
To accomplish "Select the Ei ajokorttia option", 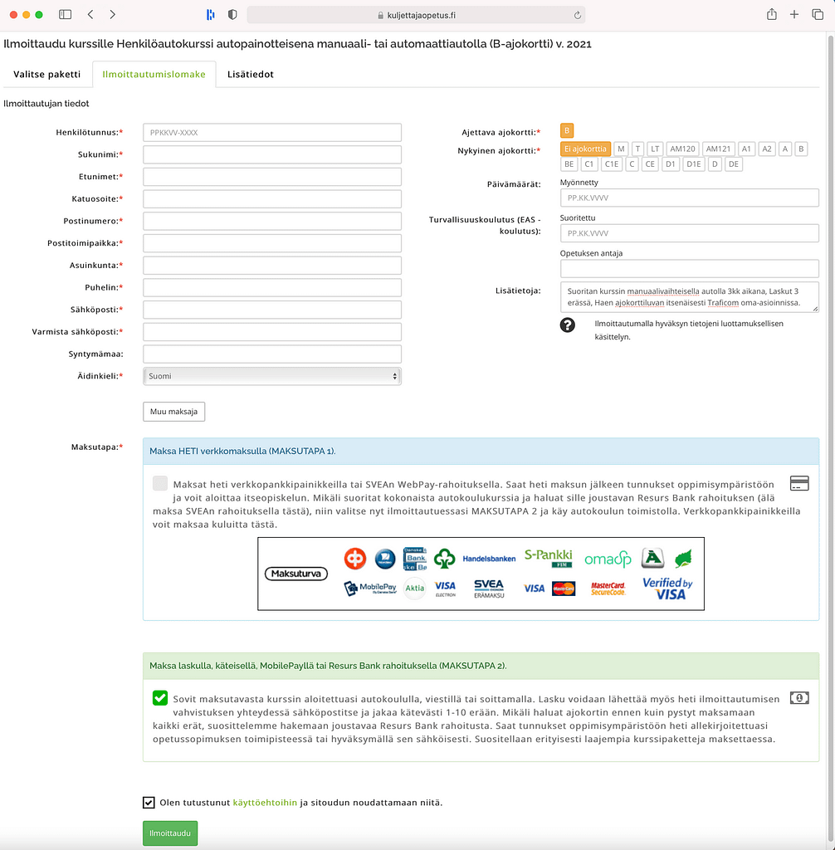I will point(585,149).
